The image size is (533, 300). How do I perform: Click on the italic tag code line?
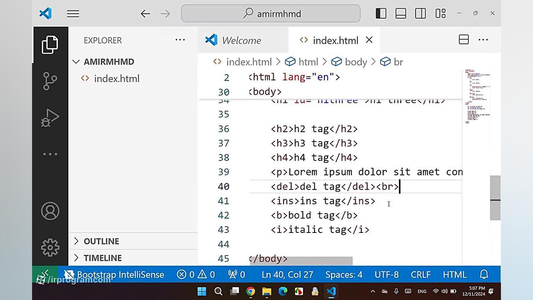[x=320, y=230]
